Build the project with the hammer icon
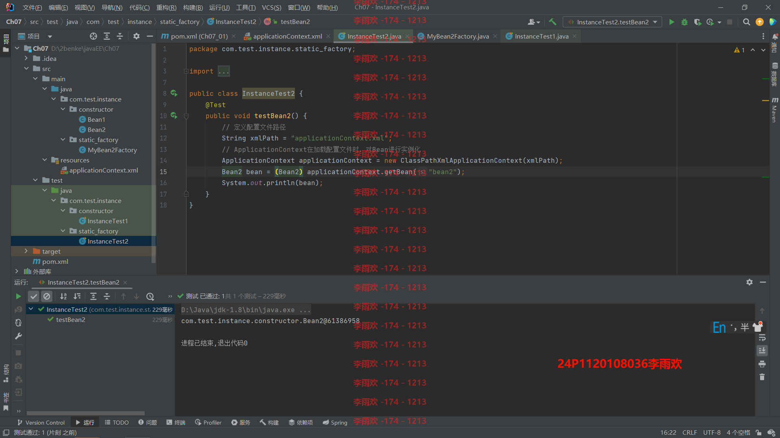780x438 pixels. [552, 22]
